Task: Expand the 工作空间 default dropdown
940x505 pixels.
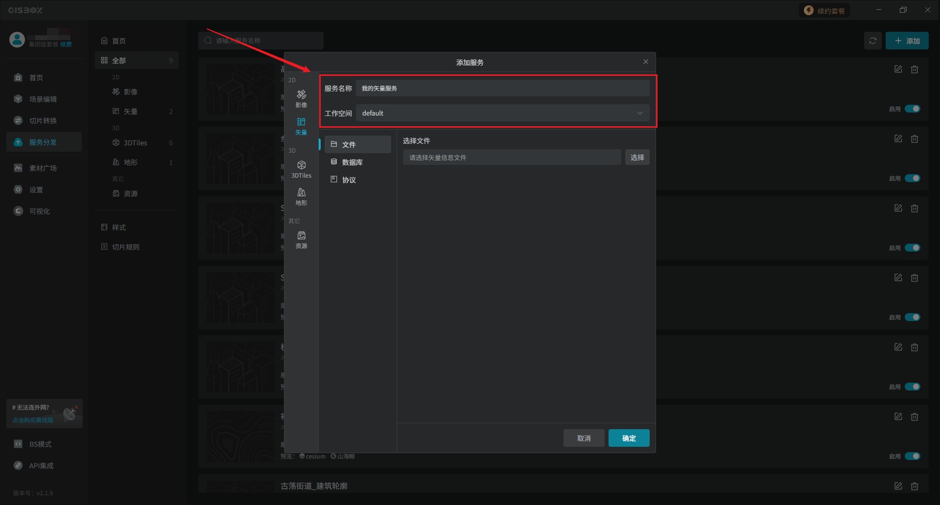Action: point(502,113)
